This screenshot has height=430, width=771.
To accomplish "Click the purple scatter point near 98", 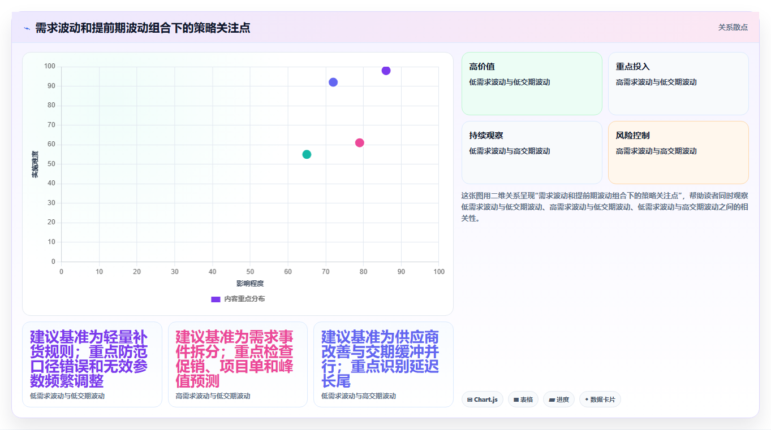I will 386,71.
